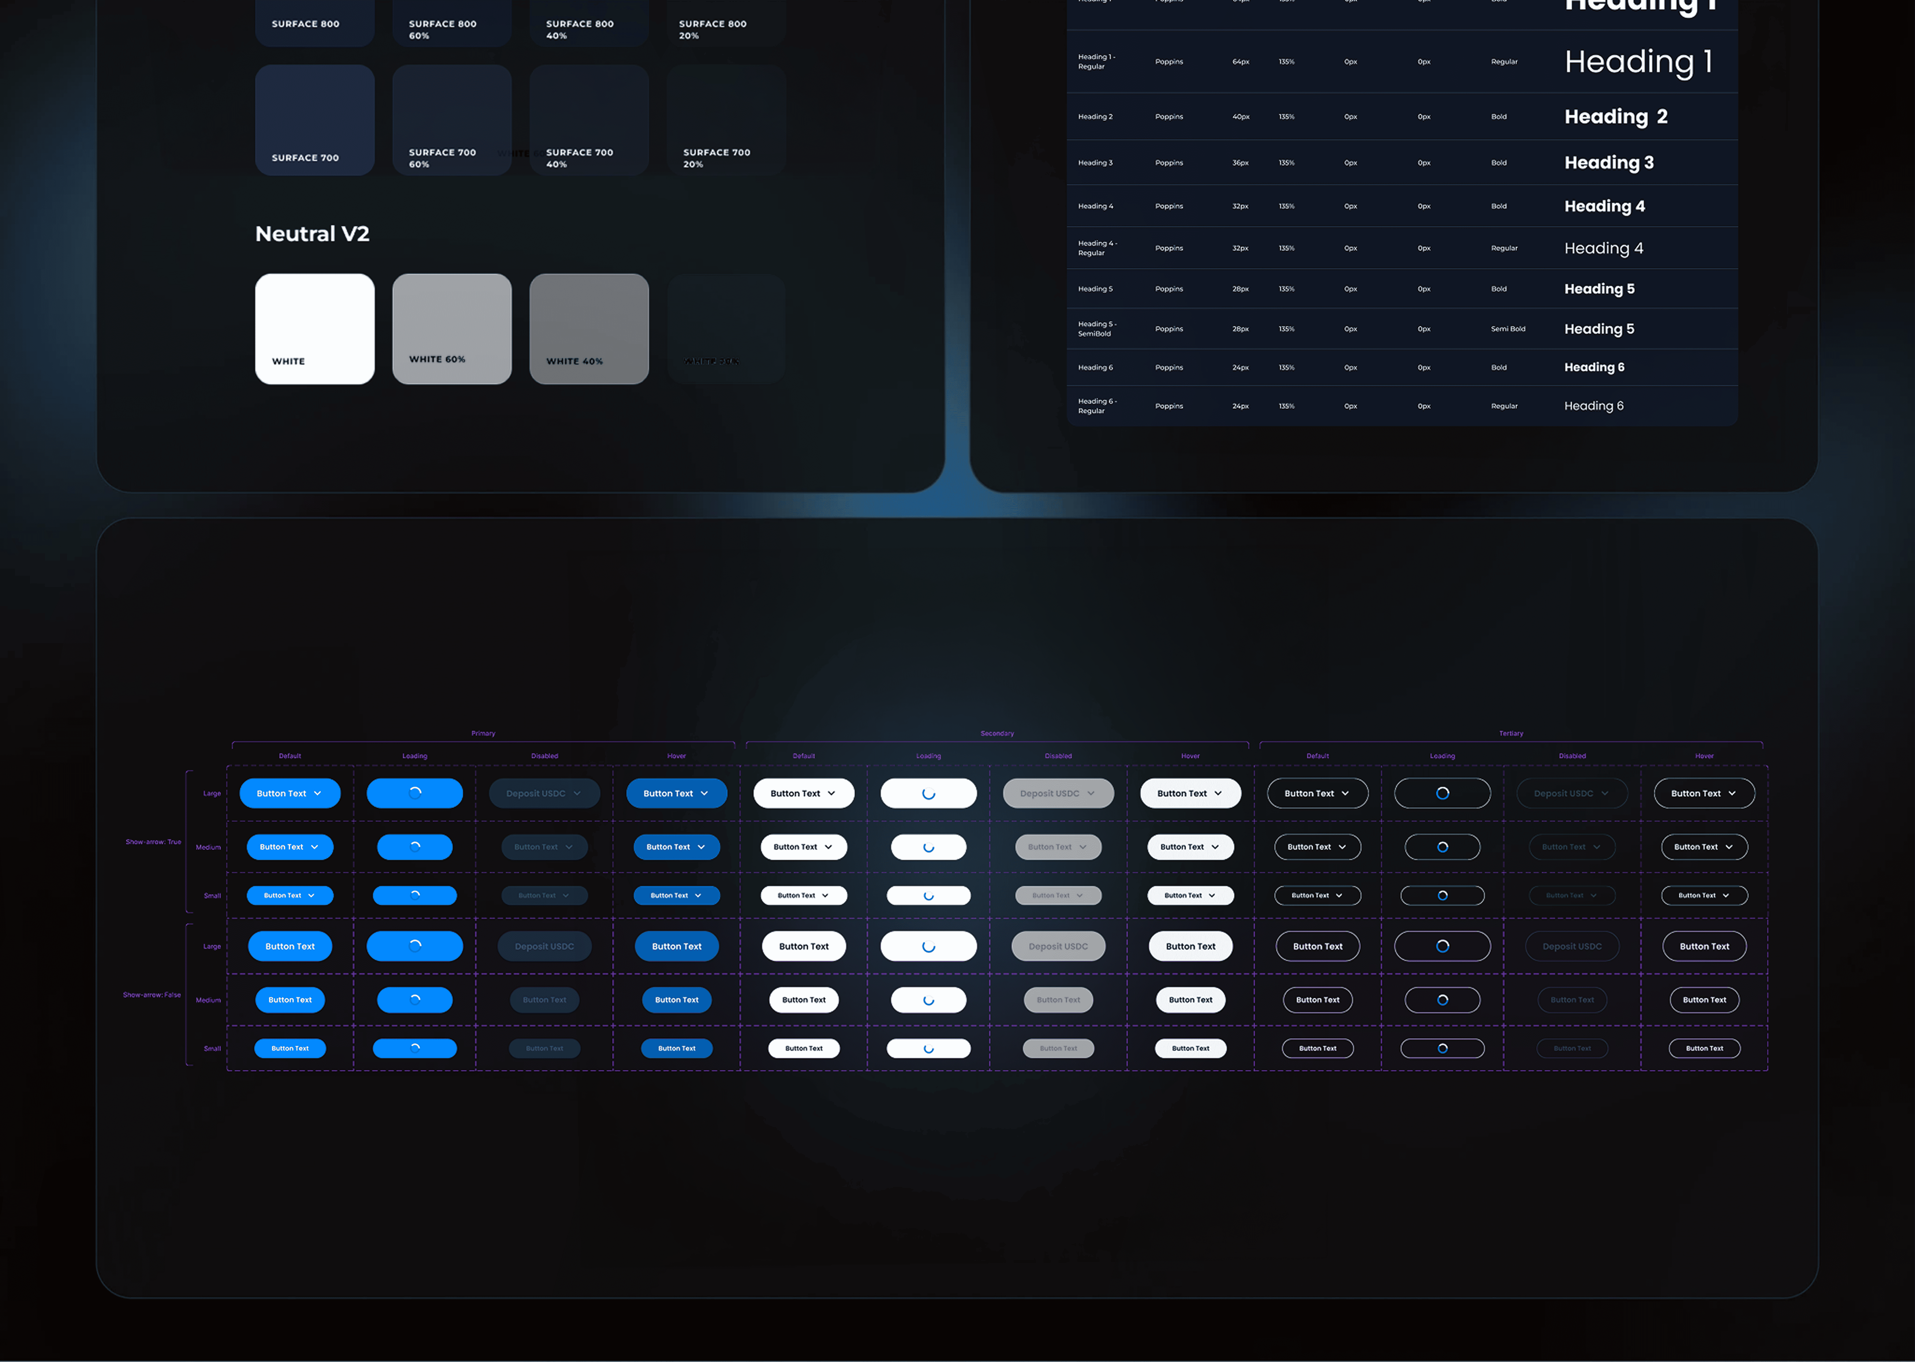Pick the WHITE 60% swatch
Viewport: 1915px width, 1362px height.
[452, 329]
